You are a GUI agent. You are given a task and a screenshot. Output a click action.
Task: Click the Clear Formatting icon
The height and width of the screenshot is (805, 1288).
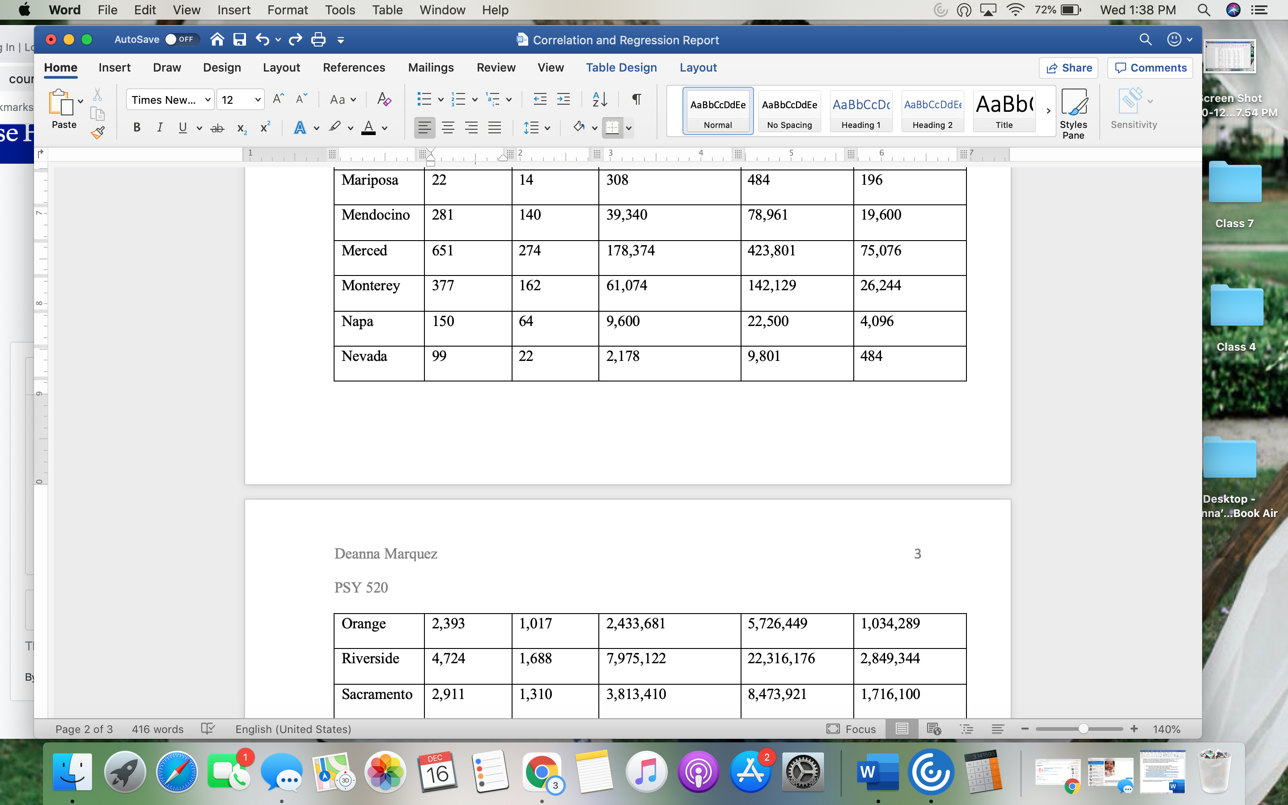[x=384, y=100]
